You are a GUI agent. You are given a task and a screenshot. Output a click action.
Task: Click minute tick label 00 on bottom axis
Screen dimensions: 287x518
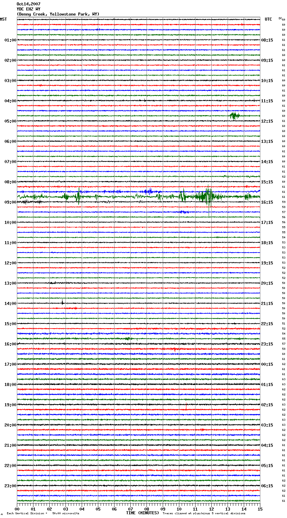(x=17, y=509)
